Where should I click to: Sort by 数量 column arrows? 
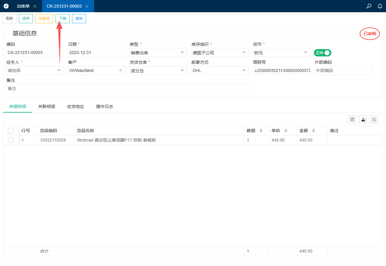[261, 131]
